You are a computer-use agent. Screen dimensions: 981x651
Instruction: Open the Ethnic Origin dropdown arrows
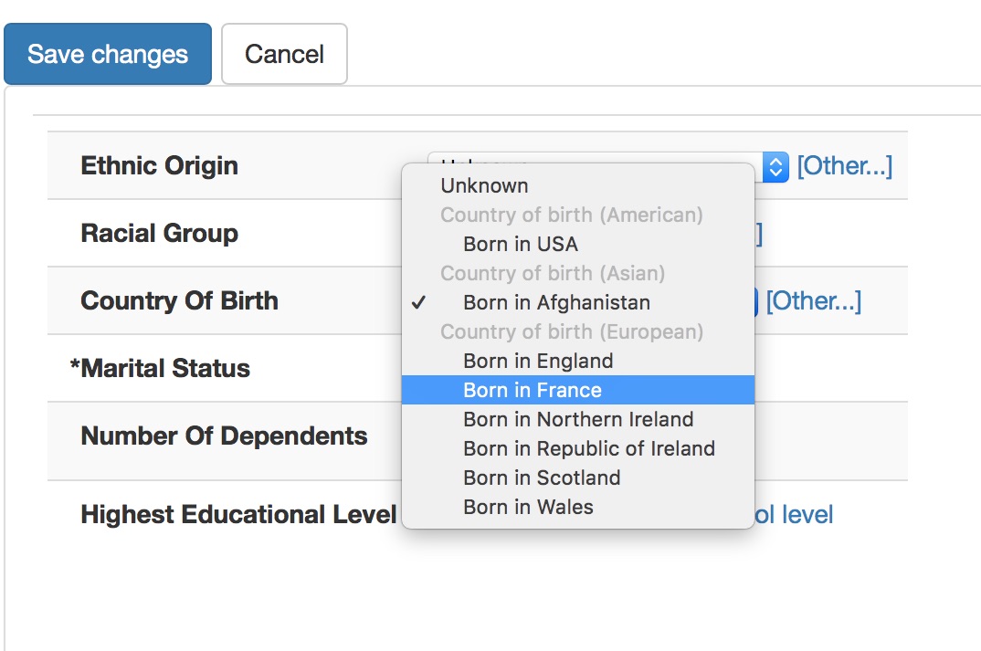[x=775, y=166]
